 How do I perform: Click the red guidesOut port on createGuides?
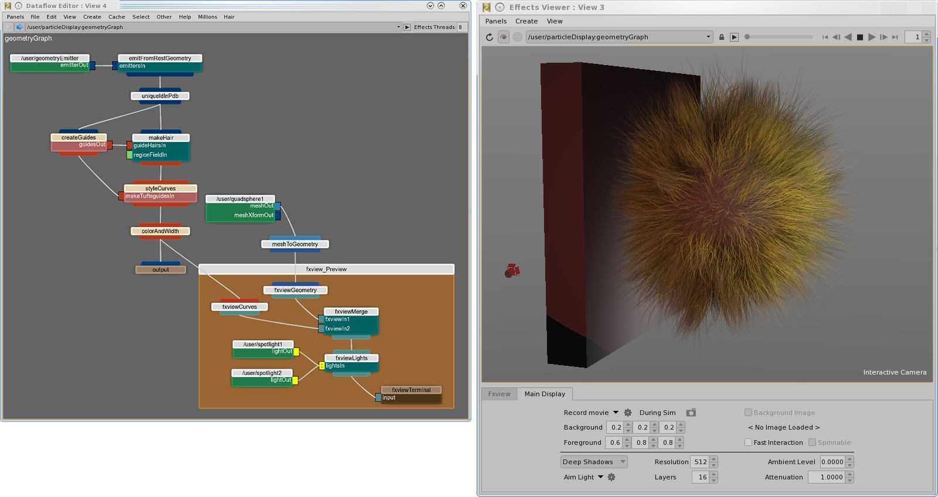pos(109,145)
